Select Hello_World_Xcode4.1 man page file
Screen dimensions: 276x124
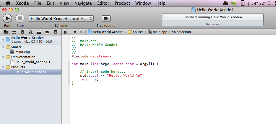pos(31,62)
